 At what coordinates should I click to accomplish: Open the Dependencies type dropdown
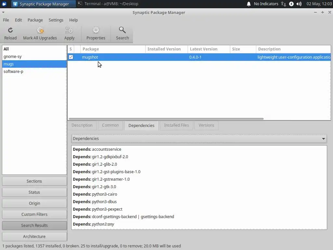coord(199,139)
